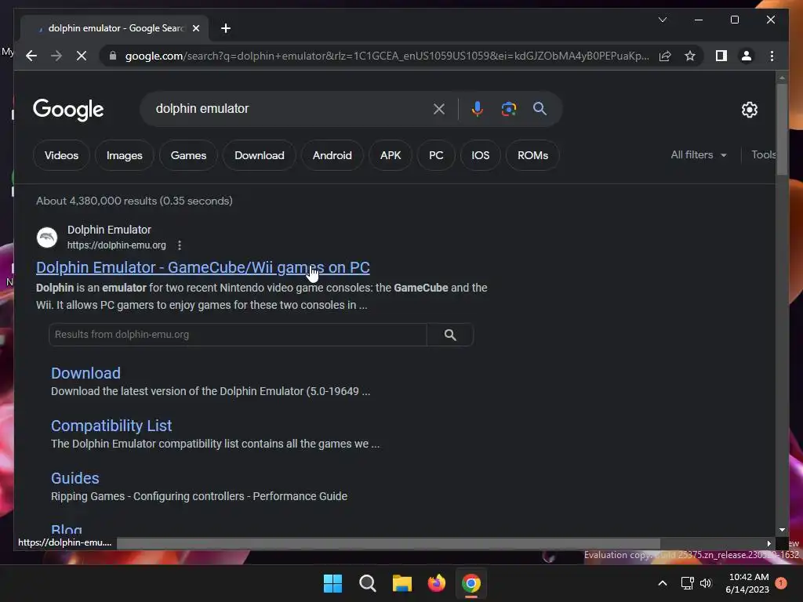Viewport: 803px width, 602px height.
Task: Select the Games filter chip
Action: (188, 155)
